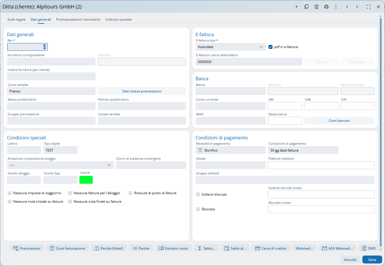Click Dati chiave prenotazioni button
The height and width of the screenshot is (266, 385).
click(x=142, y=91)
